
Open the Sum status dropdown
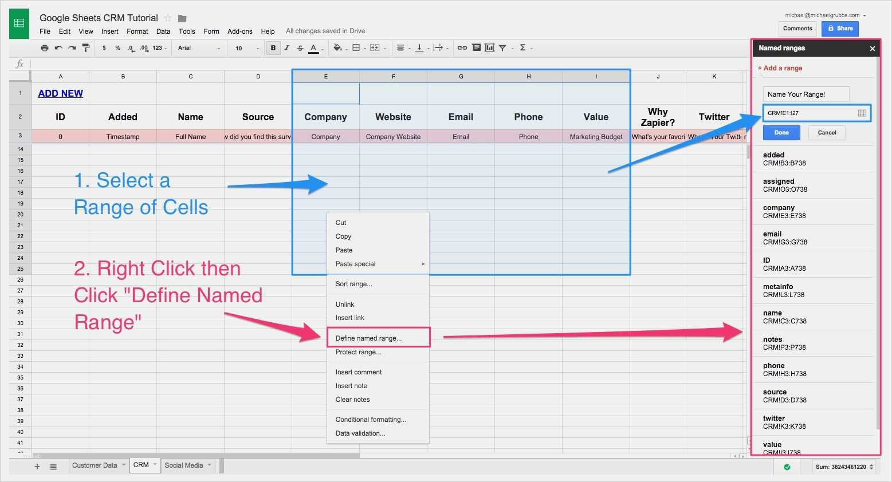pyautogui.click(x=844, y=467)
